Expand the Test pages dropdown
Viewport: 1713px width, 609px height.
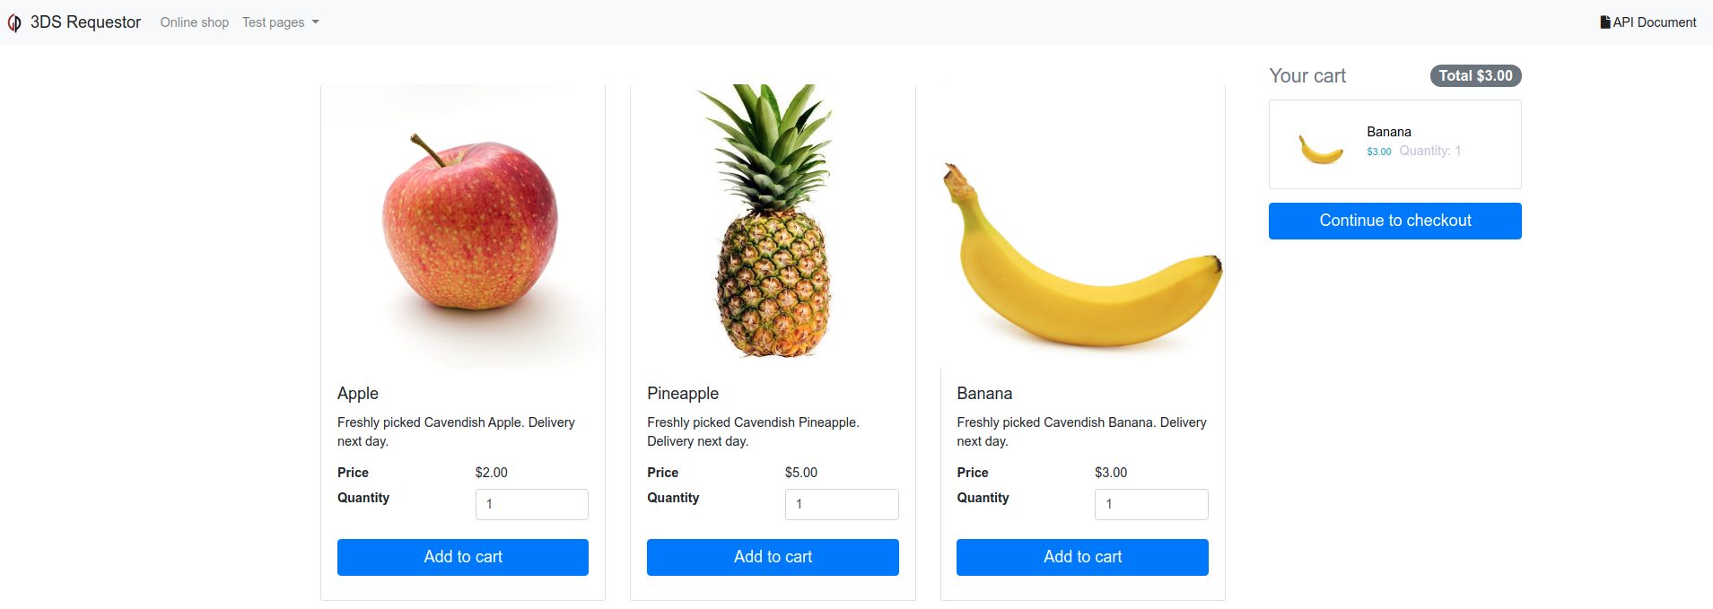[x=280, y=22]
